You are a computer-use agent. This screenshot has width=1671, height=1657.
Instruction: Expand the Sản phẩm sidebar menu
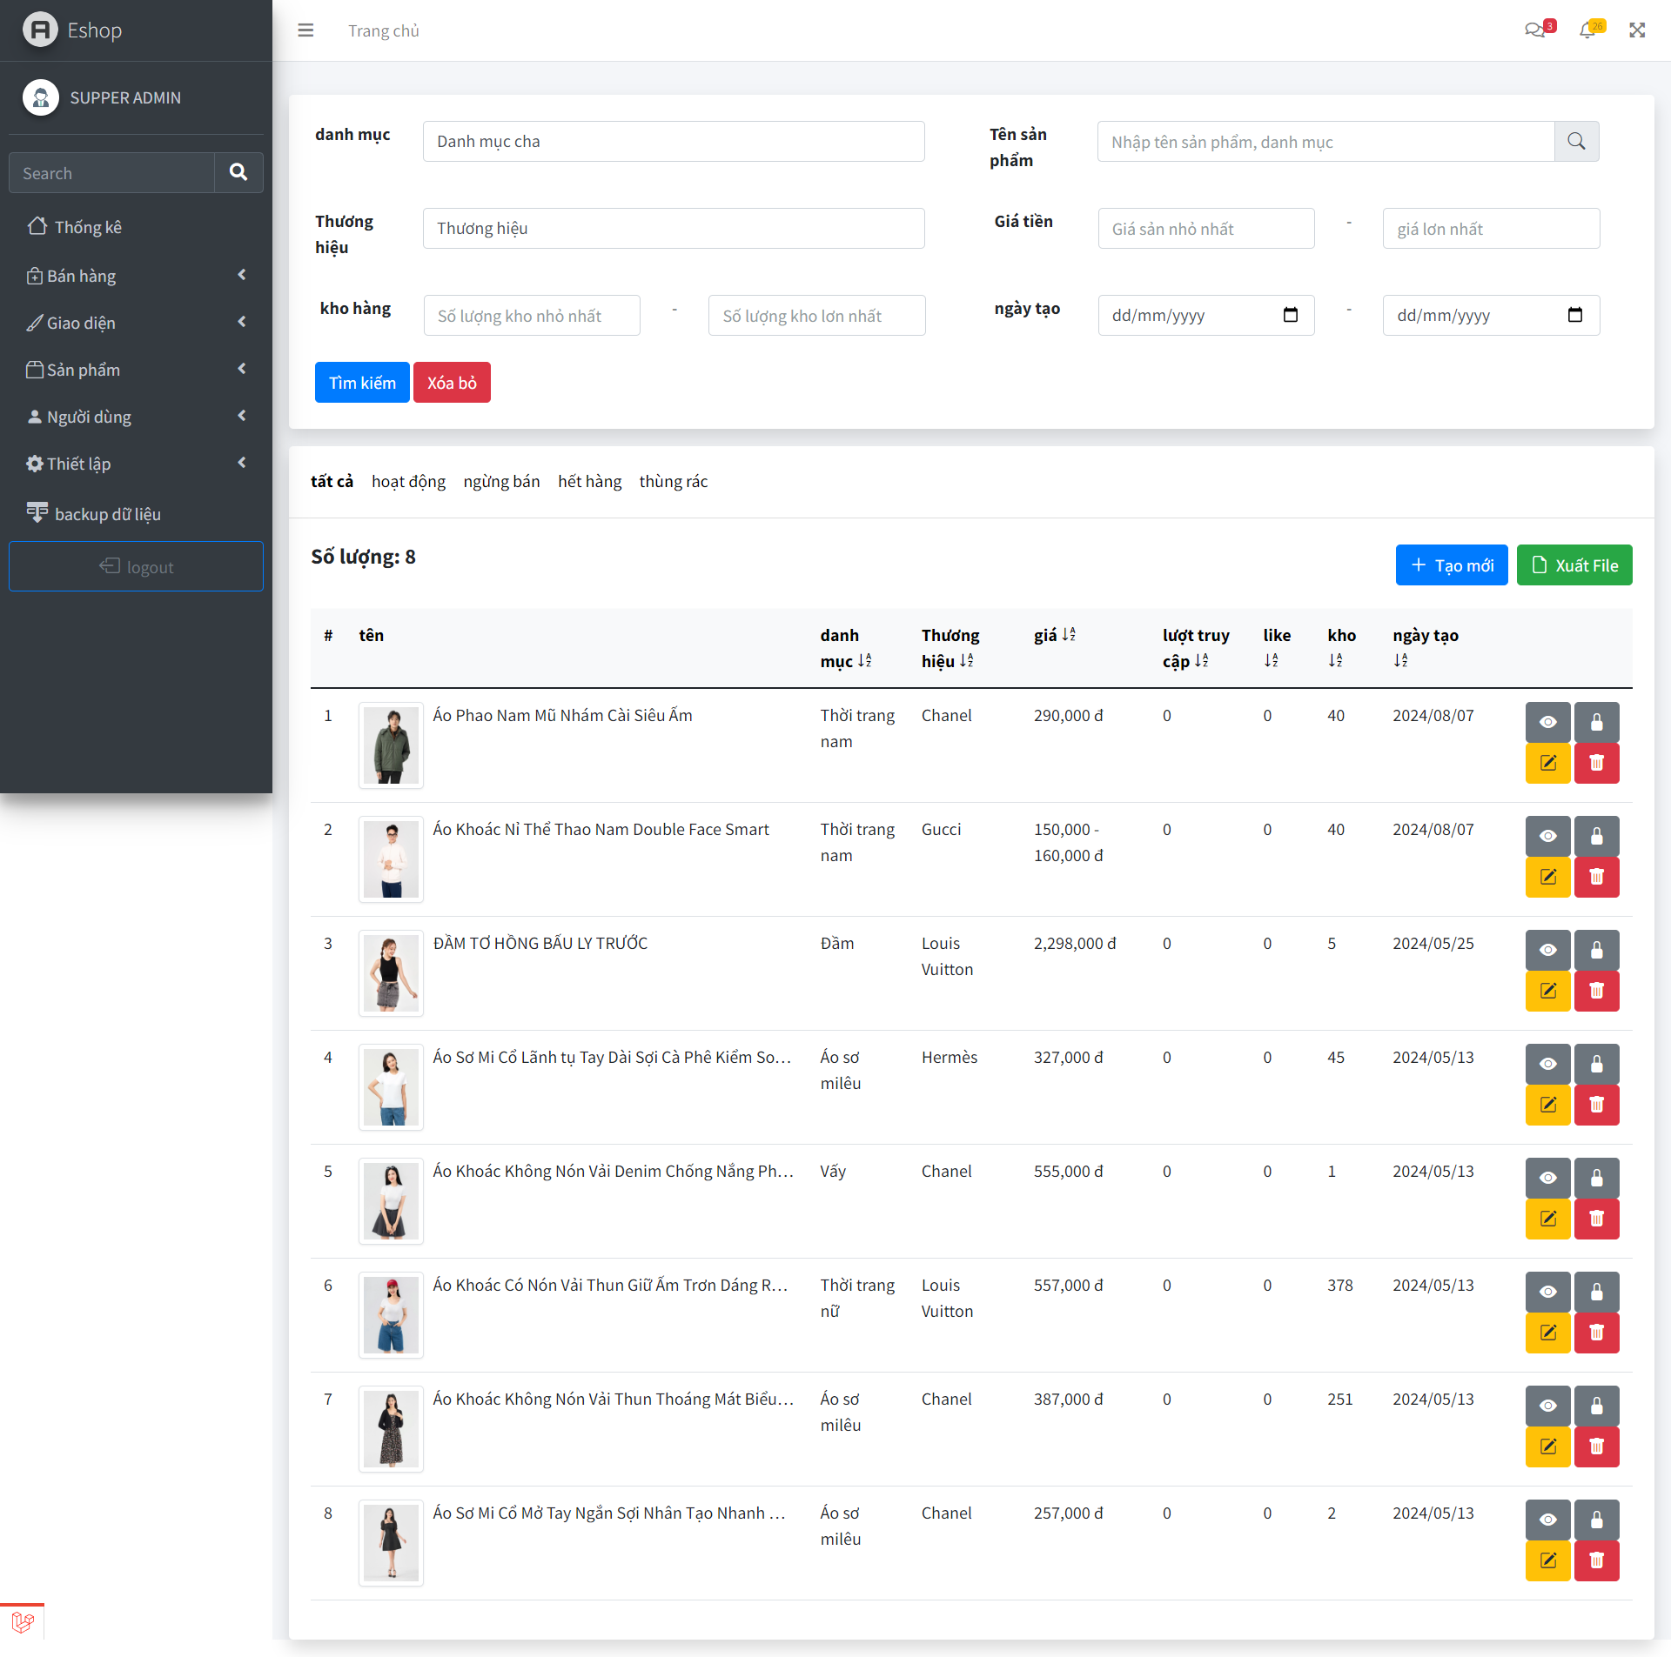(x=137, y=369)
